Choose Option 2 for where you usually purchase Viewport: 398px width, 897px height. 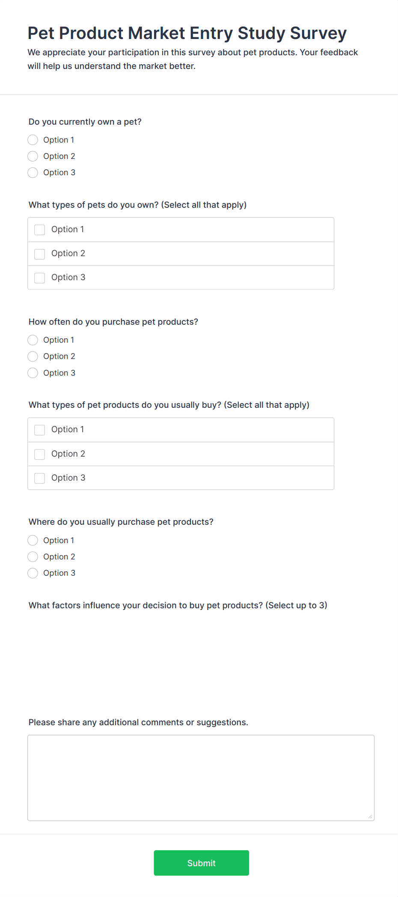33,557
